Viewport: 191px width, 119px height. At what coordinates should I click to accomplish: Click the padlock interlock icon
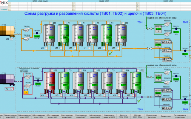click(x=26, y=92)
